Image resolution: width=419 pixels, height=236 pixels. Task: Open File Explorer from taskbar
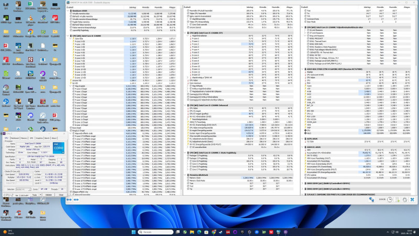click(x=192, y=232)
